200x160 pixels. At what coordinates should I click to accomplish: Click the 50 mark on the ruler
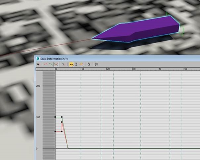coord(185,69)
